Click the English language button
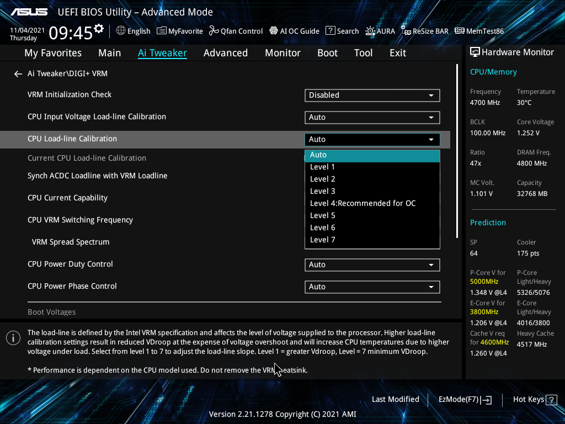565x424 pixels. coord(134,31)
